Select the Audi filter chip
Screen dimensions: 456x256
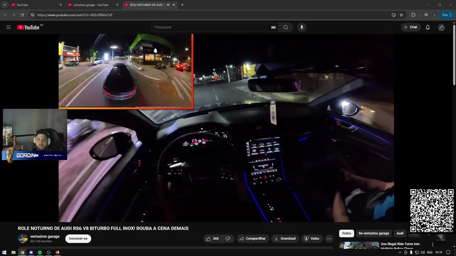tap(400, 233)
